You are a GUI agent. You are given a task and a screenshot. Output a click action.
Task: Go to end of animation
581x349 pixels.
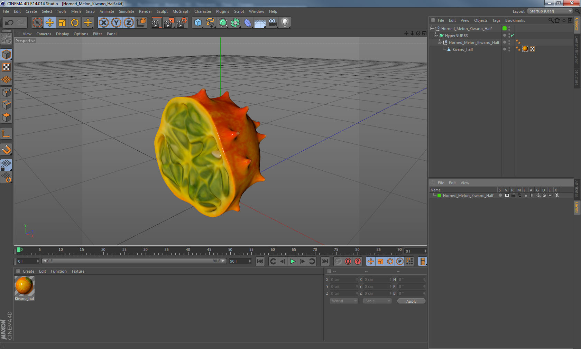click(x=325, y=261)
